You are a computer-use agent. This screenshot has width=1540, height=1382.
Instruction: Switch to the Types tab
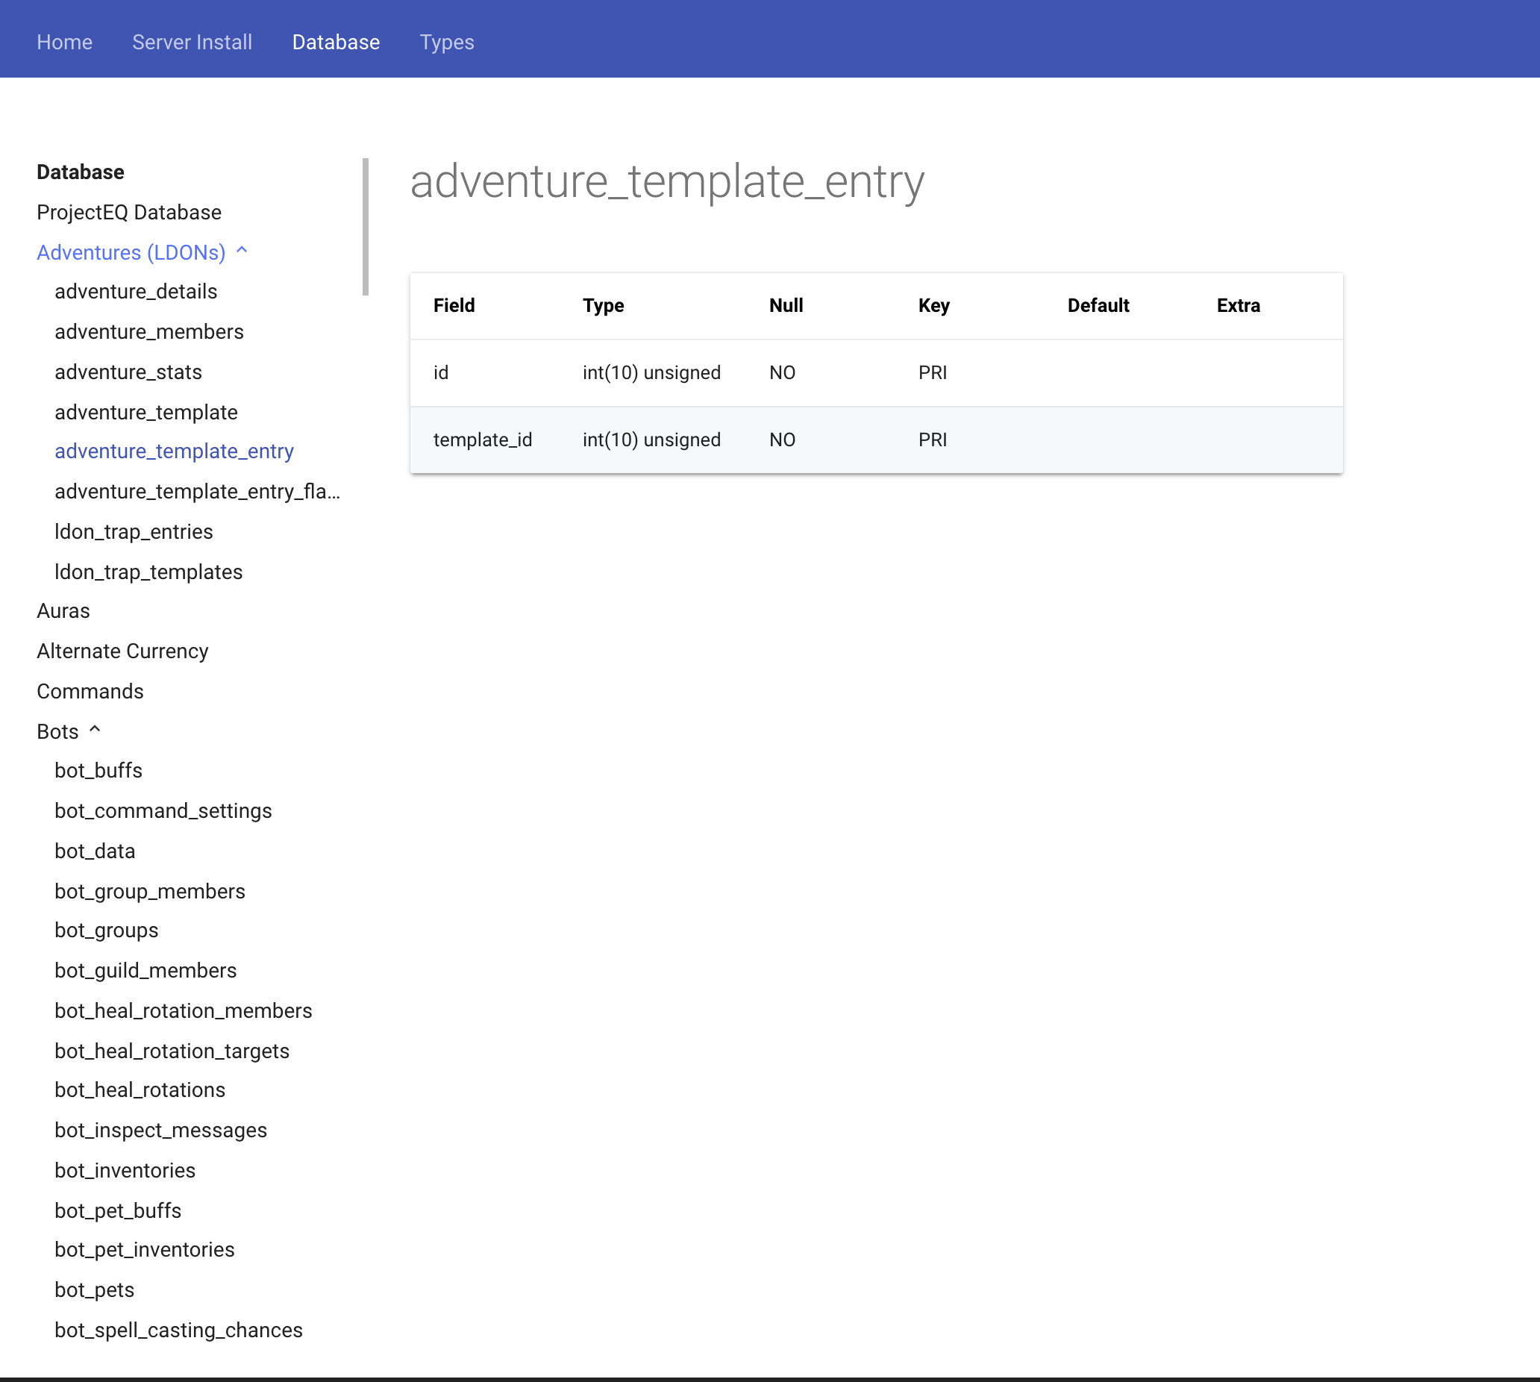click(x=446, y=42)
